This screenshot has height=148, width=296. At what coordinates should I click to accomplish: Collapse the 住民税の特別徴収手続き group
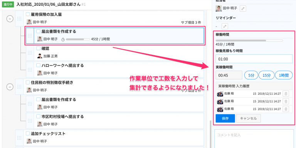pyautogui.click(x=10, y=87)
